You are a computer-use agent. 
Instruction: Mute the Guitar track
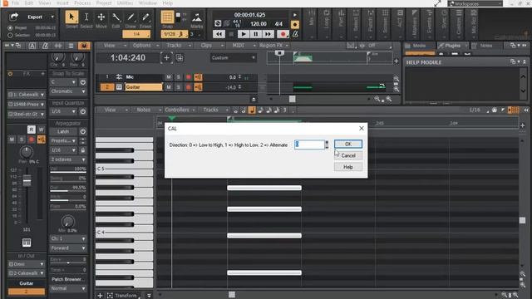(169, 87)
